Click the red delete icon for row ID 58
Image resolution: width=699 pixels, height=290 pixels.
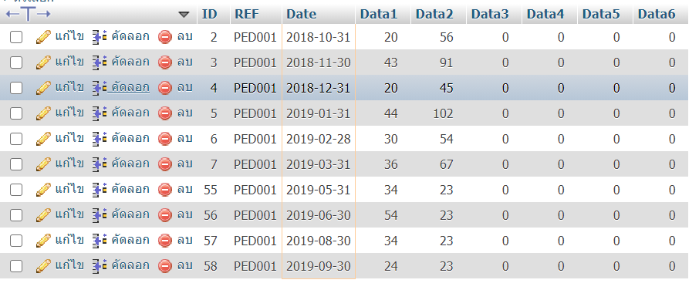(x=165, y=266)
